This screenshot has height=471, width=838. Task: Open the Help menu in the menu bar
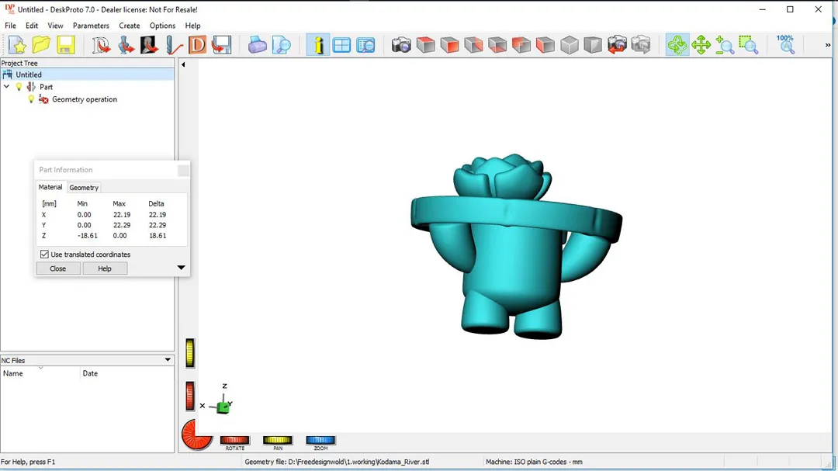pos(193,26)
